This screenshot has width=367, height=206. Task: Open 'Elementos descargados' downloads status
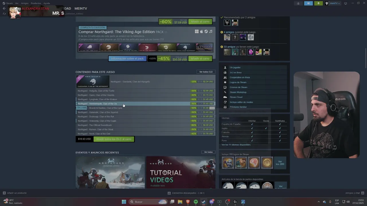coord(186,193)
